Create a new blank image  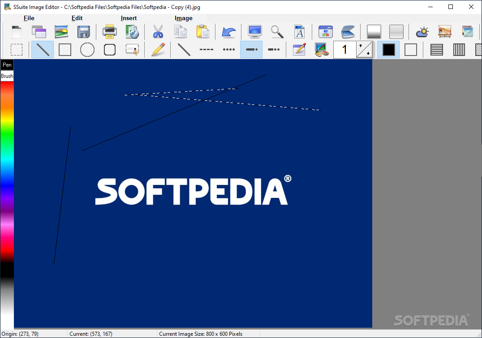point(17,32)
